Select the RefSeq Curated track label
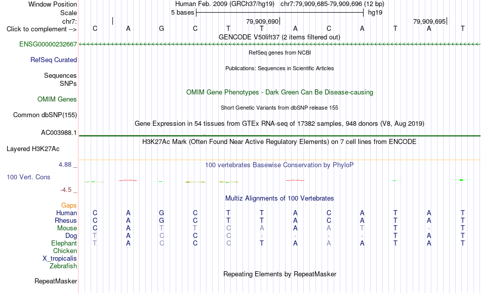Screen dimensions: 481x293 click(x=53, y=60)
